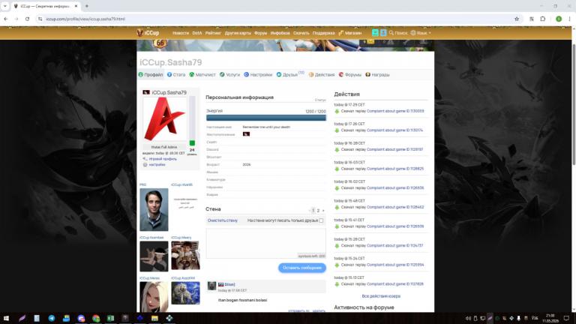Go to wall page 2
576x324 pixels.
318,211
